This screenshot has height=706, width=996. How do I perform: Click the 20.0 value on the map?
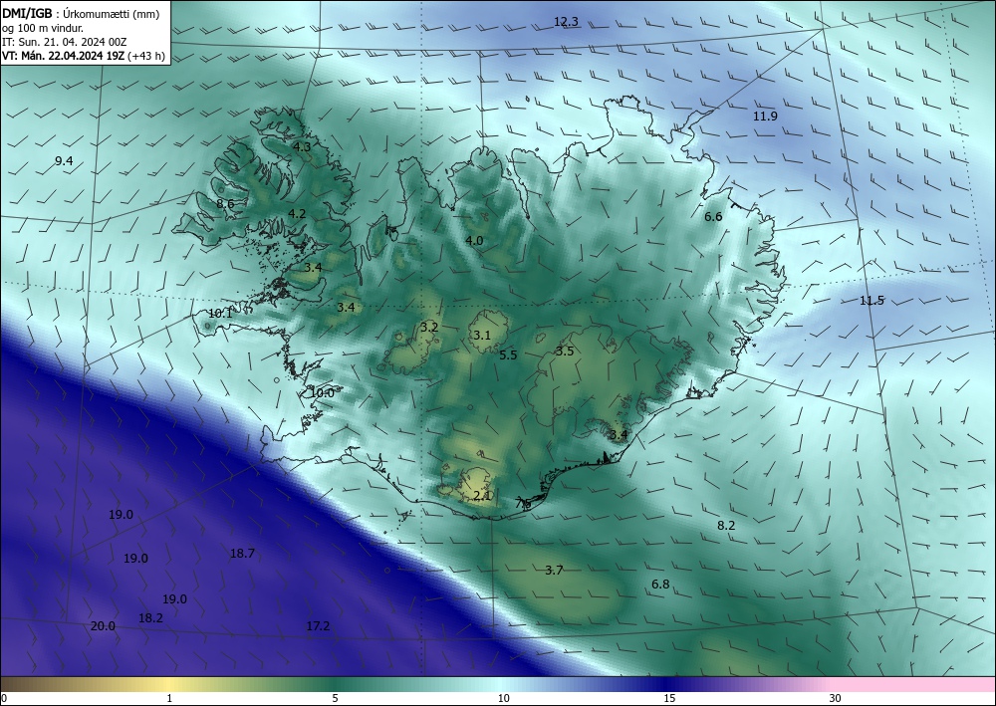pos(103,626)
